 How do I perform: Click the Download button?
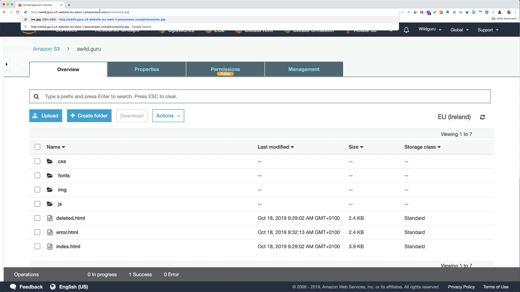pyautogui.click(x=132, y=116)
